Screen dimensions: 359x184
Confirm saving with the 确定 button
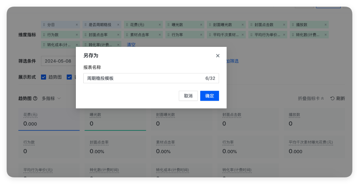210,96
